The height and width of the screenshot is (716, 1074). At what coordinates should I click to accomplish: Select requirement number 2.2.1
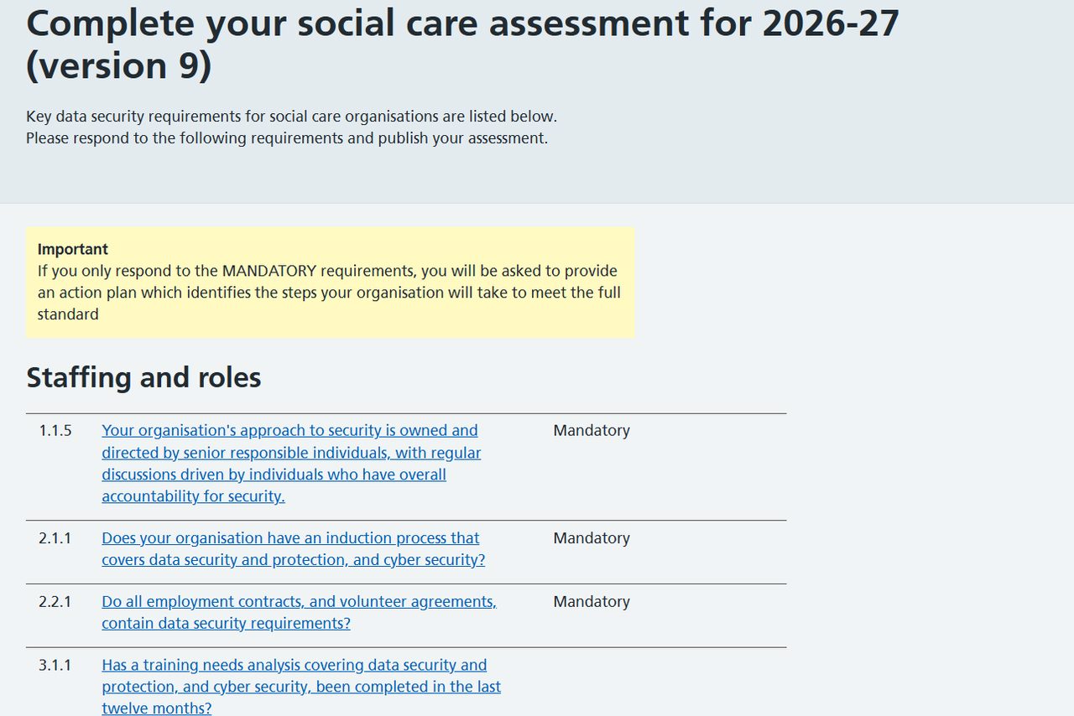[x=55, y=602]
